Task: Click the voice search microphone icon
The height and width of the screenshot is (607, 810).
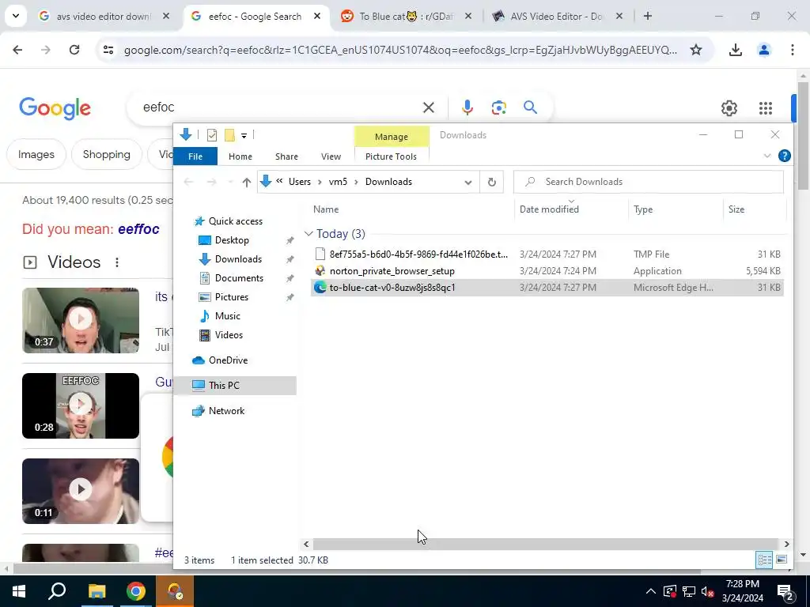Action: click(467, 107)
